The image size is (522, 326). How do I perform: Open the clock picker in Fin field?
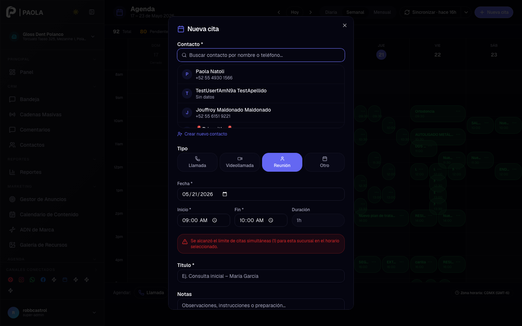271,220
